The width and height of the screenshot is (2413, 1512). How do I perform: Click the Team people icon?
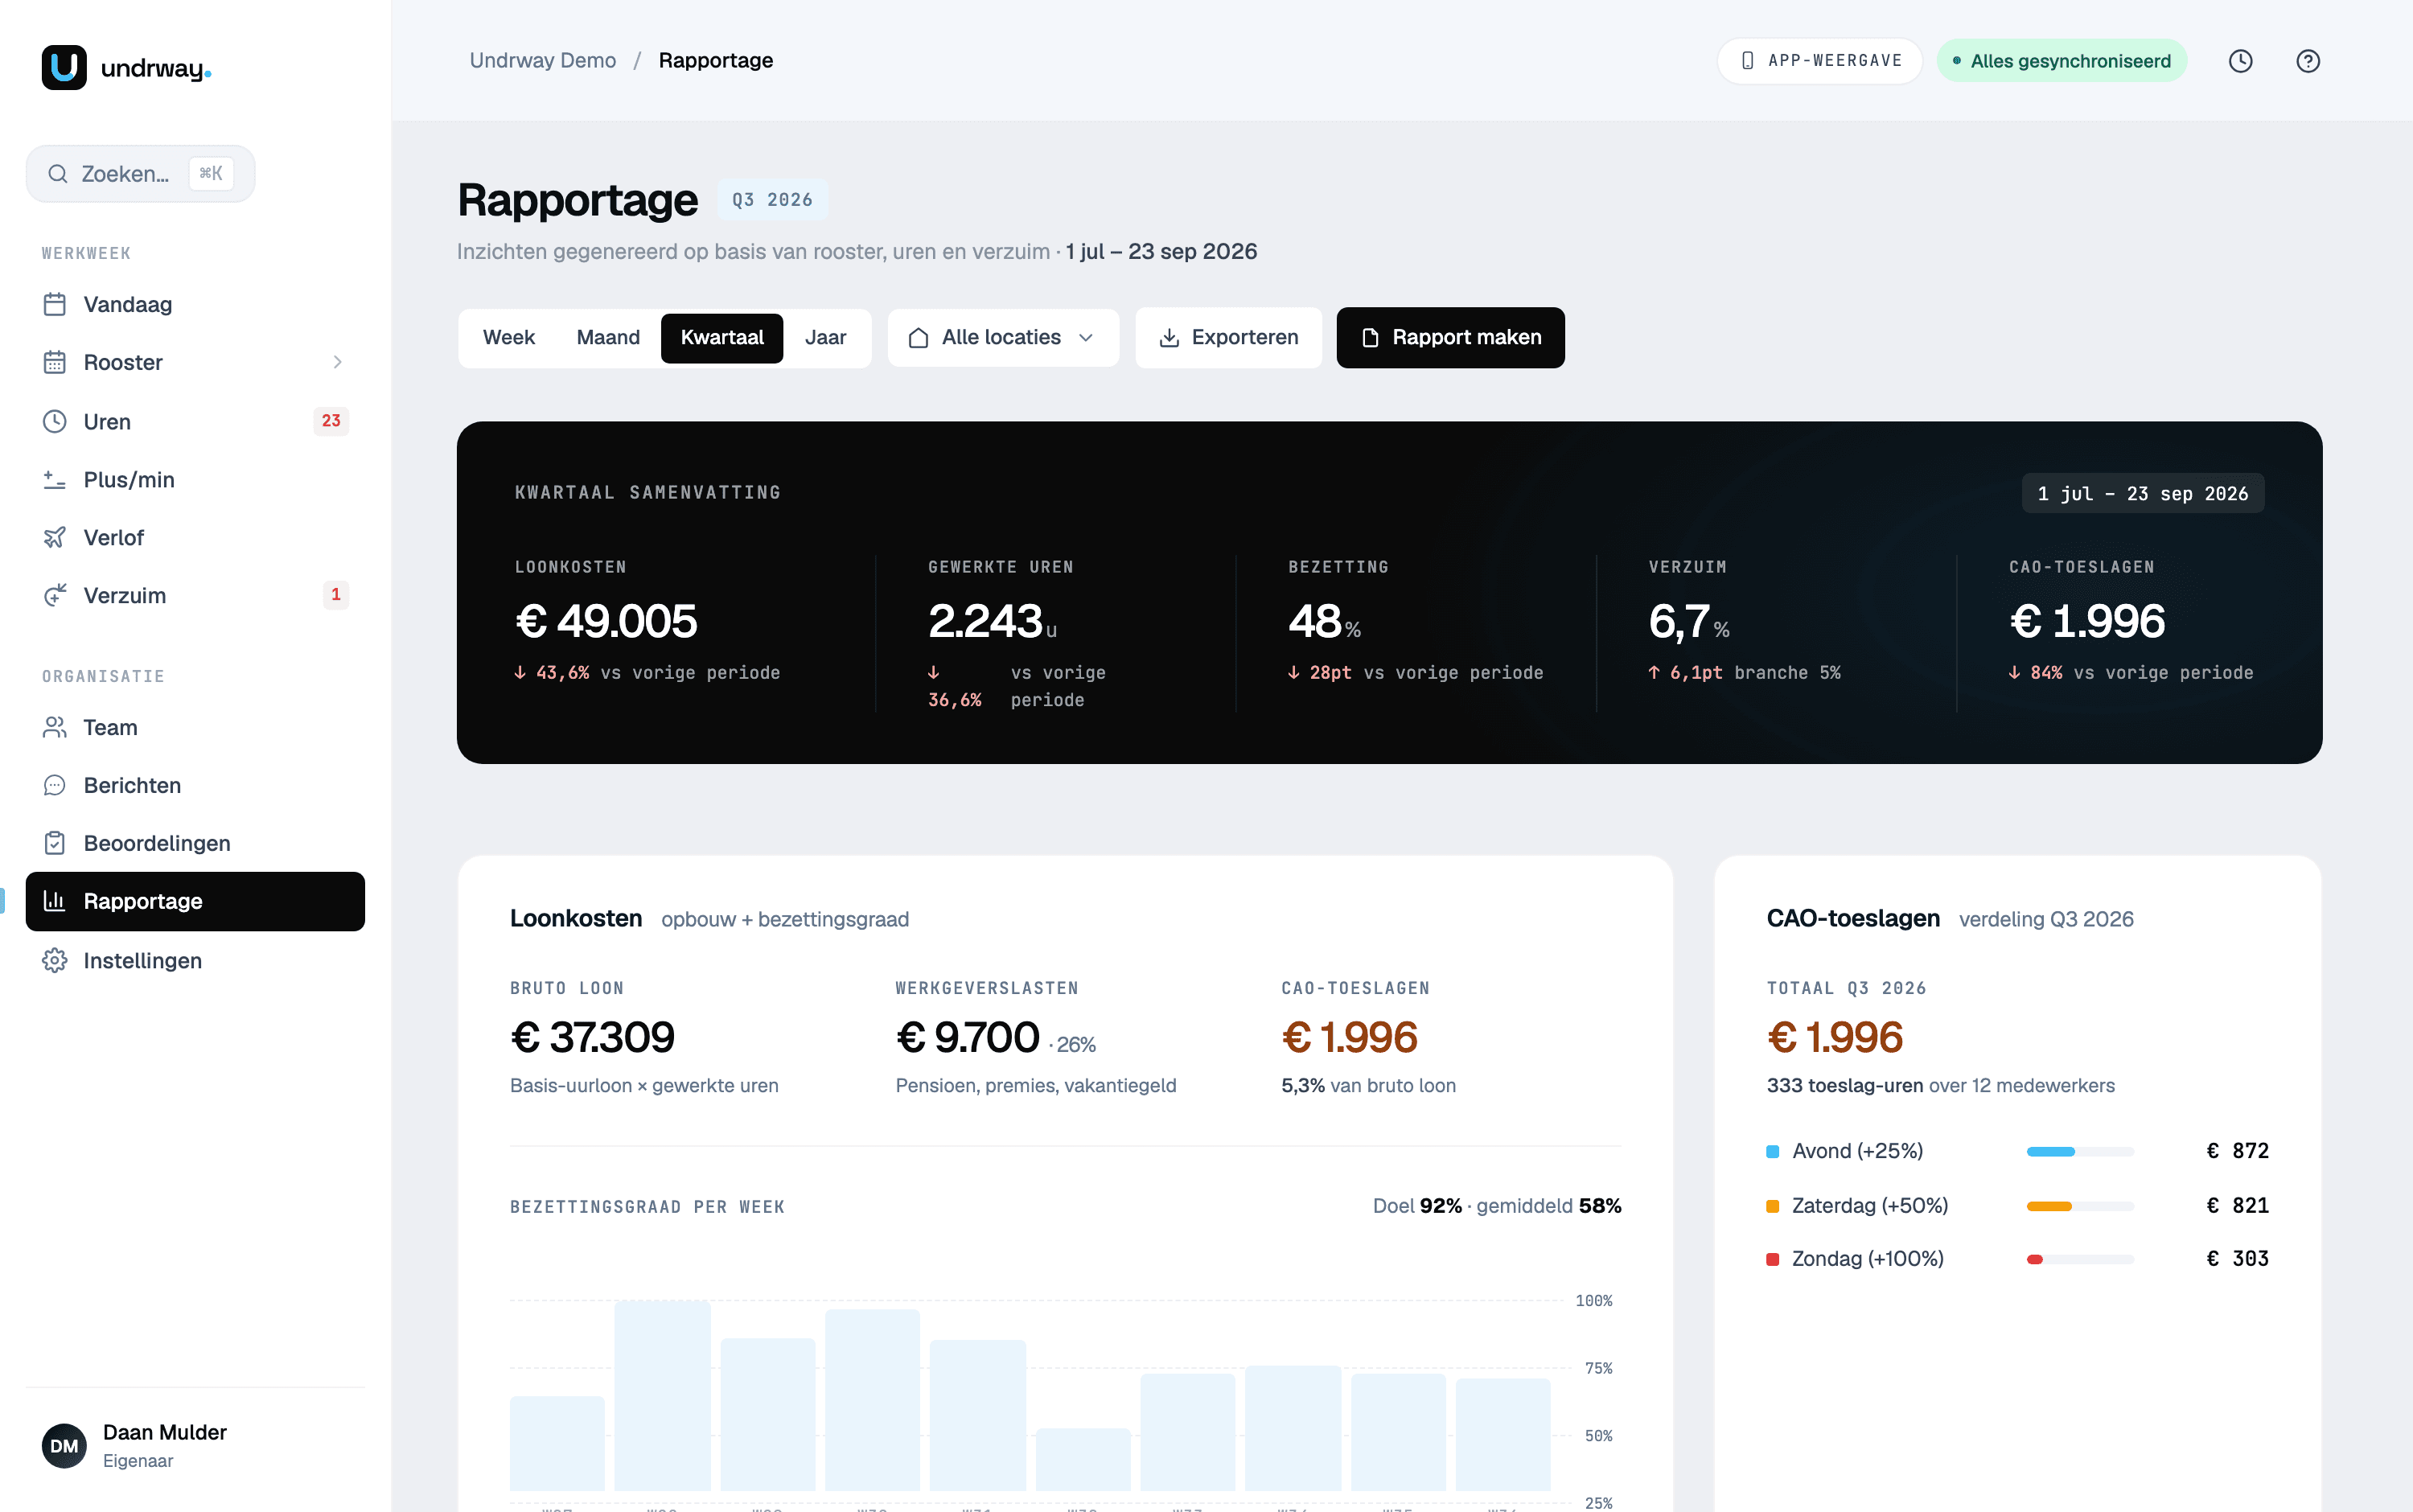[55, 727]
